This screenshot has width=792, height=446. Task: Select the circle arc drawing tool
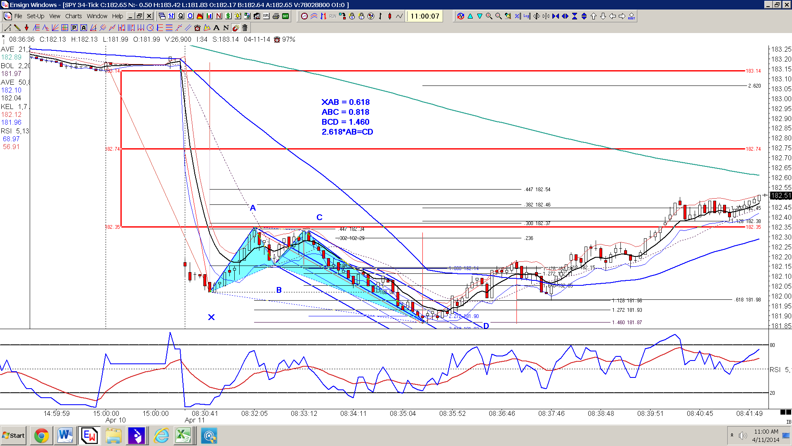point(150,28)
